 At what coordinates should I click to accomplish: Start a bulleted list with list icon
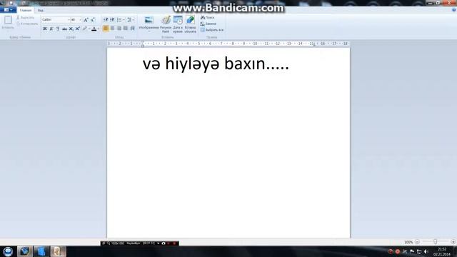(119, 20)
